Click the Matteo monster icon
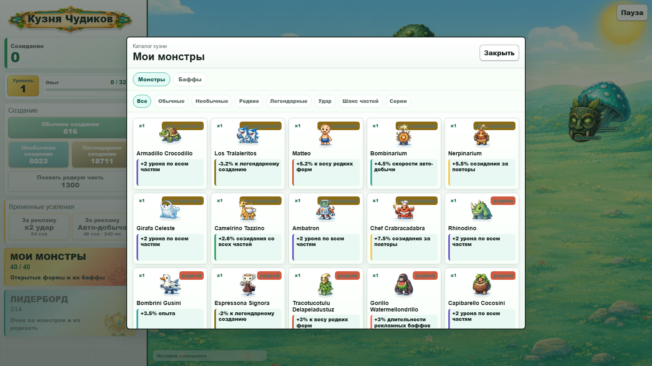The height and width of the screenshot is (366, 652). (325, 135)
